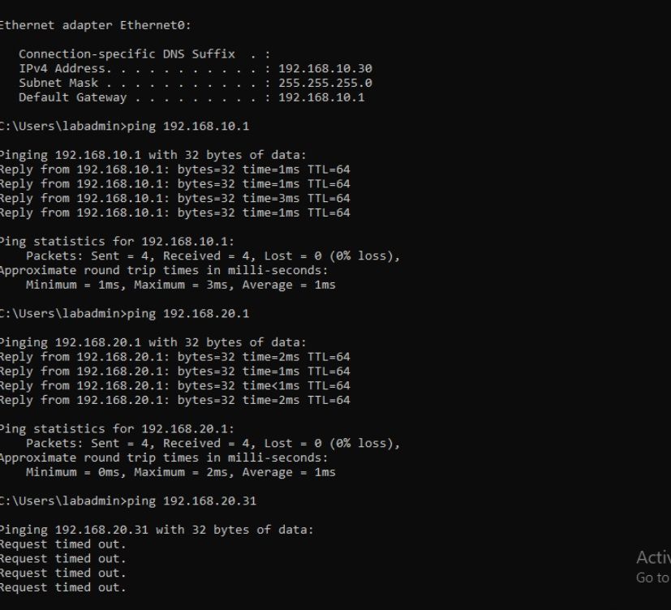Click the IPv4 Address value 192.168.10.30
This screenshot has height=610, width=671.
(325, 69)
